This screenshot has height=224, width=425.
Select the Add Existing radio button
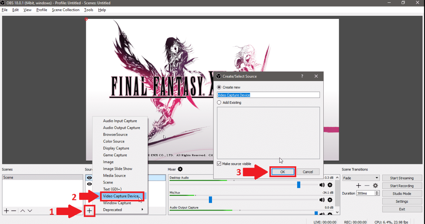tap(219, 102)
